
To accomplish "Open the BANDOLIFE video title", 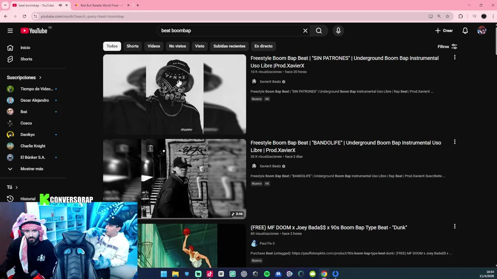I will tap(346, 146).
